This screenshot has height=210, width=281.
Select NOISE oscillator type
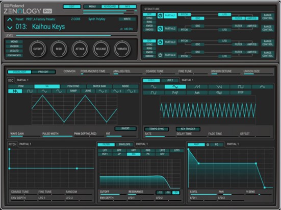pyautogui.click(x=125, y=86)
